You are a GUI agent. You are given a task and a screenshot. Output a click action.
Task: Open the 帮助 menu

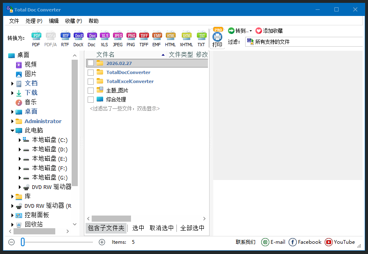pyautogui.click(x=93, y=21)
